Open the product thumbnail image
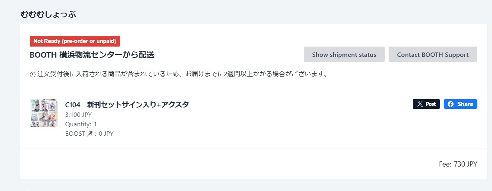 point(44,113)
